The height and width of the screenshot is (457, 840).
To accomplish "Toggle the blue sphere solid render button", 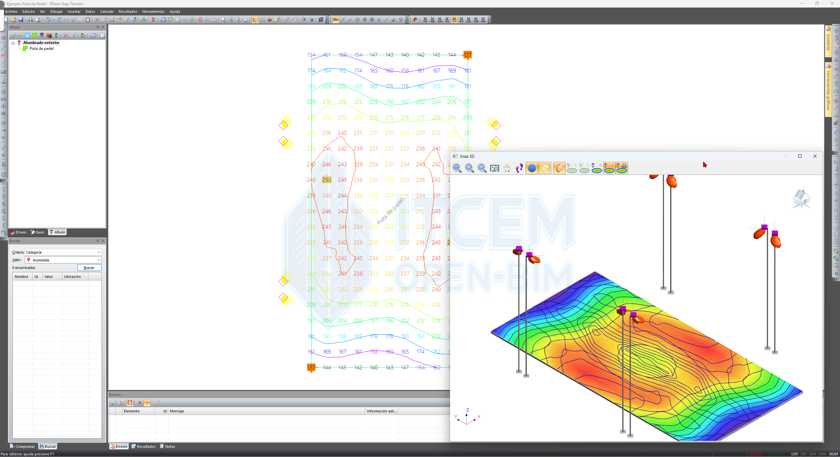I will pyautogui.click(x=532, y=168).
